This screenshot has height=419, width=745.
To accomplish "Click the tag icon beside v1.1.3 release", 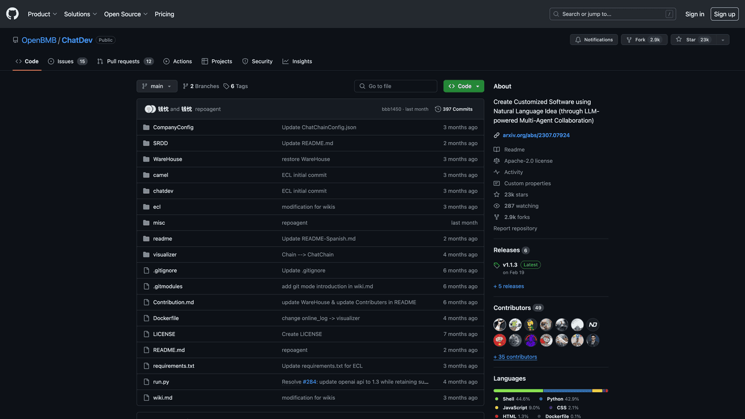I will click(496, 265).
